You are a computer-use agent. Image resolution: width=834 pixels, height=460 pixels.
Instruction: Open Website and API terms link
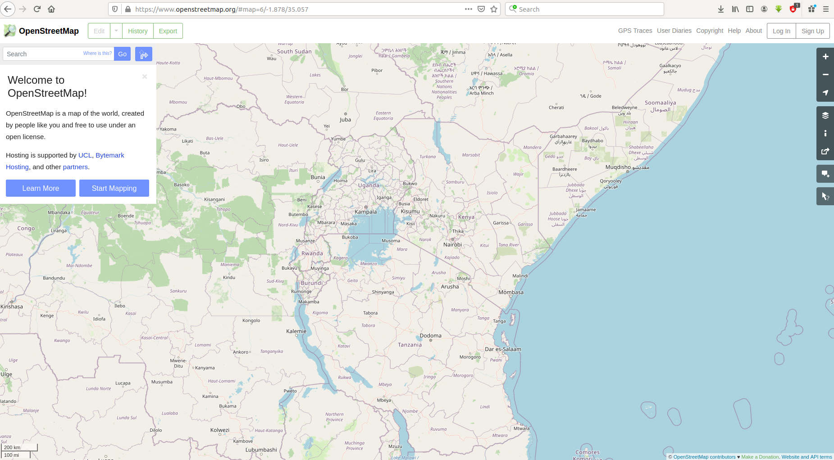(807, 457)
